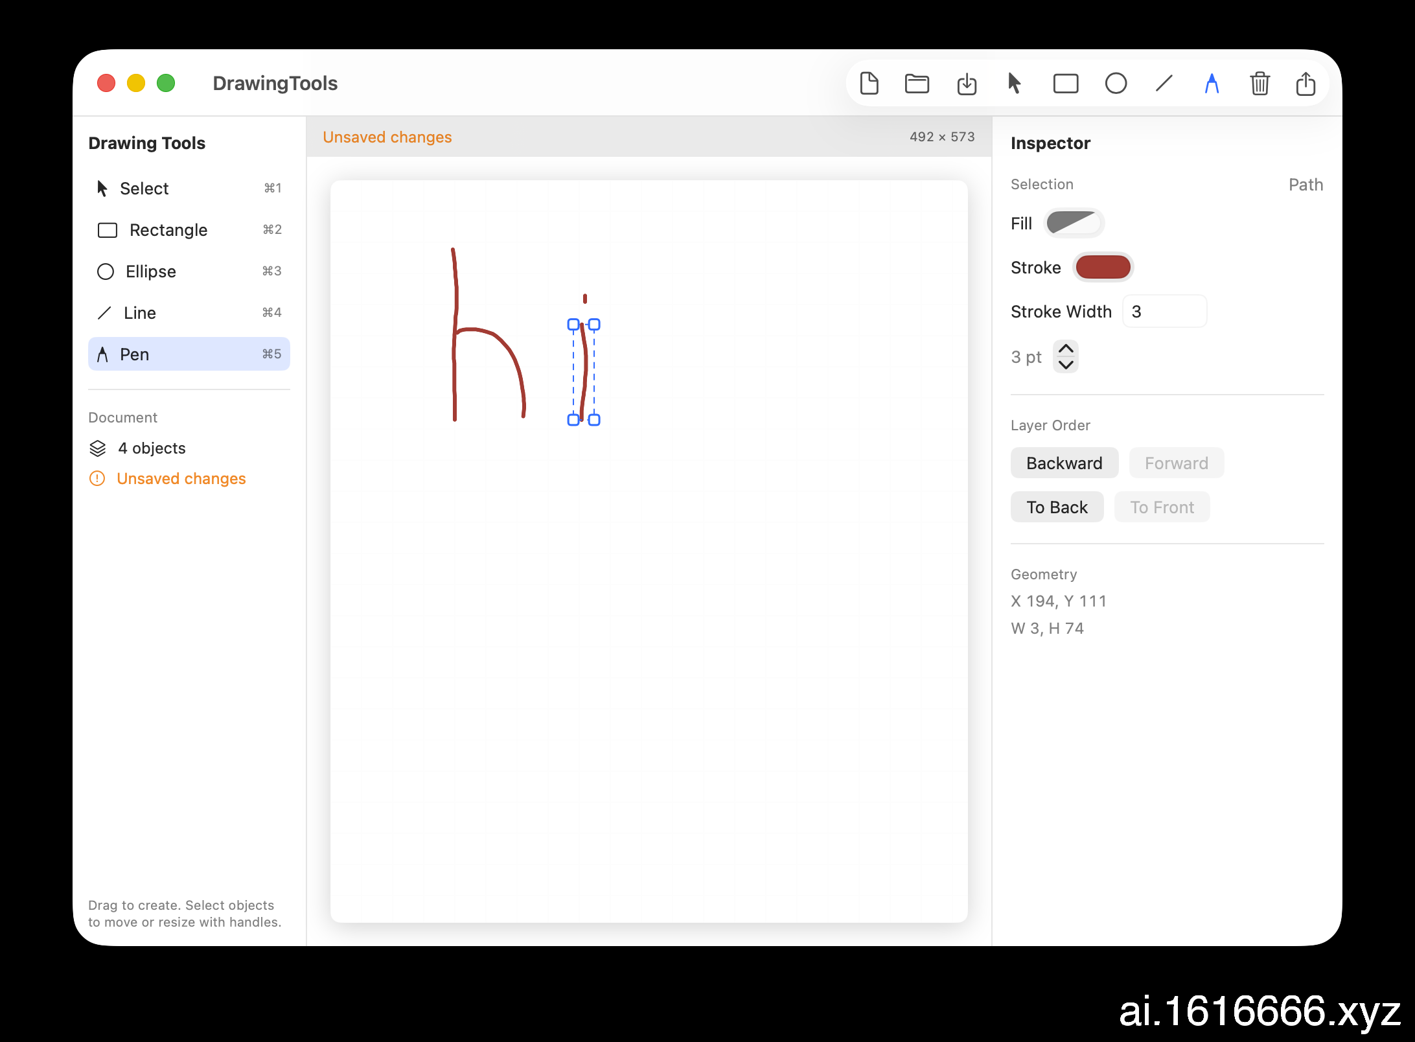Delete selection with the trash icon
Screen dimensions: 1415x1042
[x=1260, y=84]
